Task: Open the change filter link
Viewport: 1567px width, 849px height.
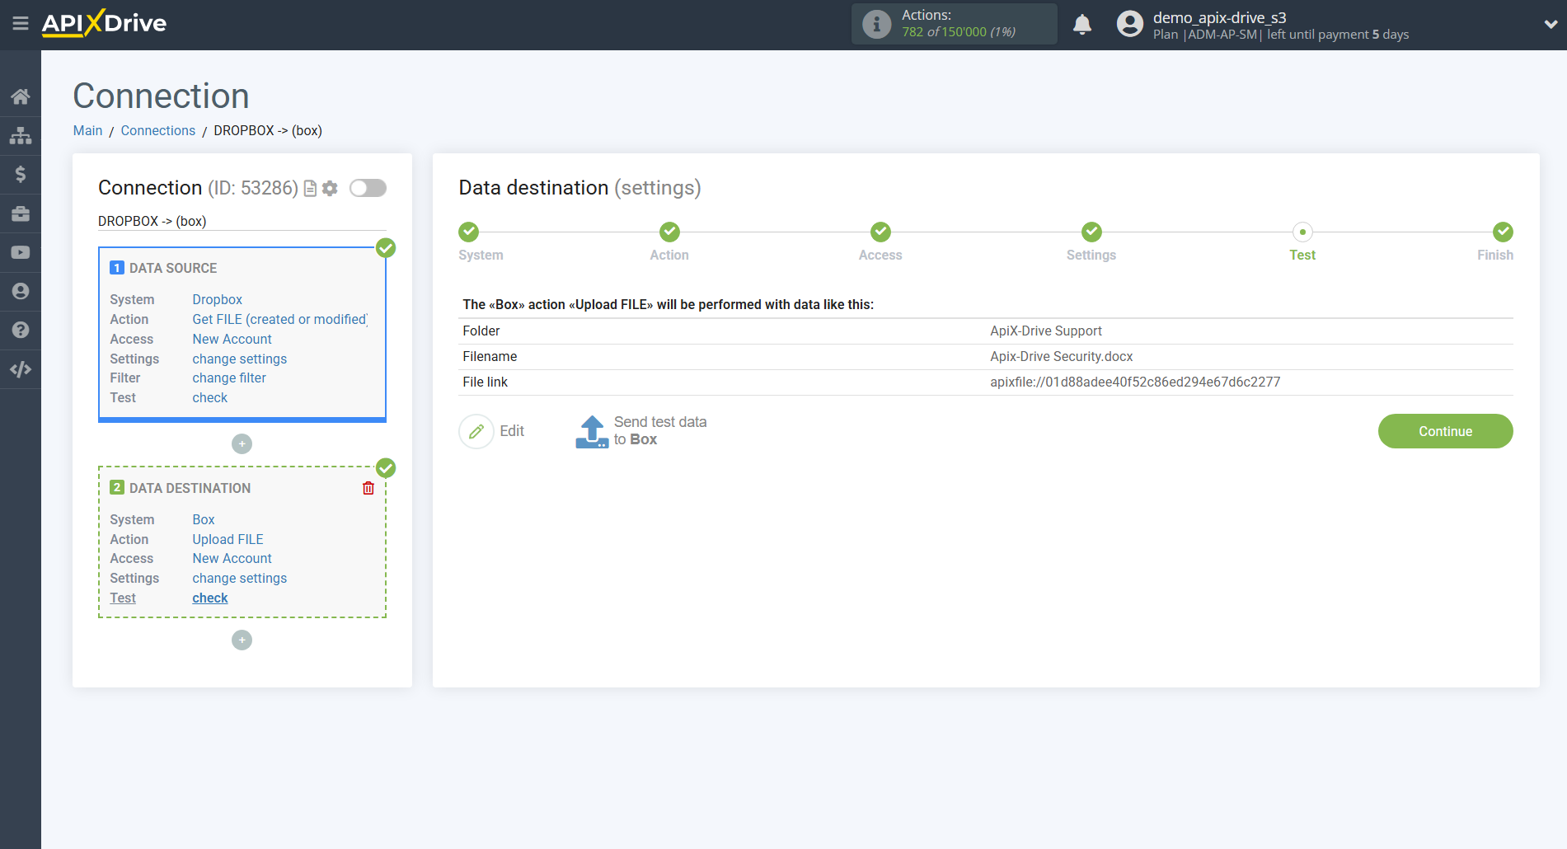Action: pos(229,378)
